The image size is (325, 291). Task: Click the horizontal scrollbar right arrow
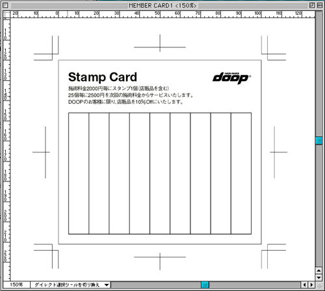tap(311, 285)
